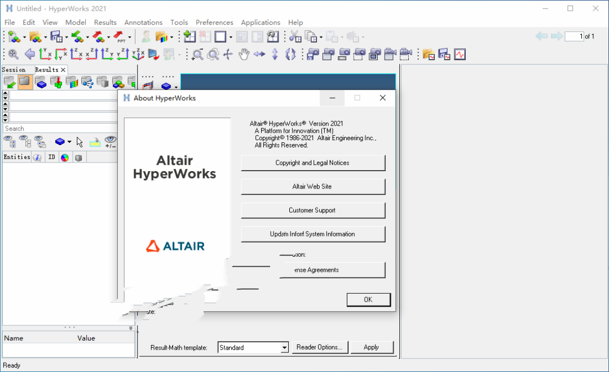
Task: Click the ID column header
Action: (52, 158)
